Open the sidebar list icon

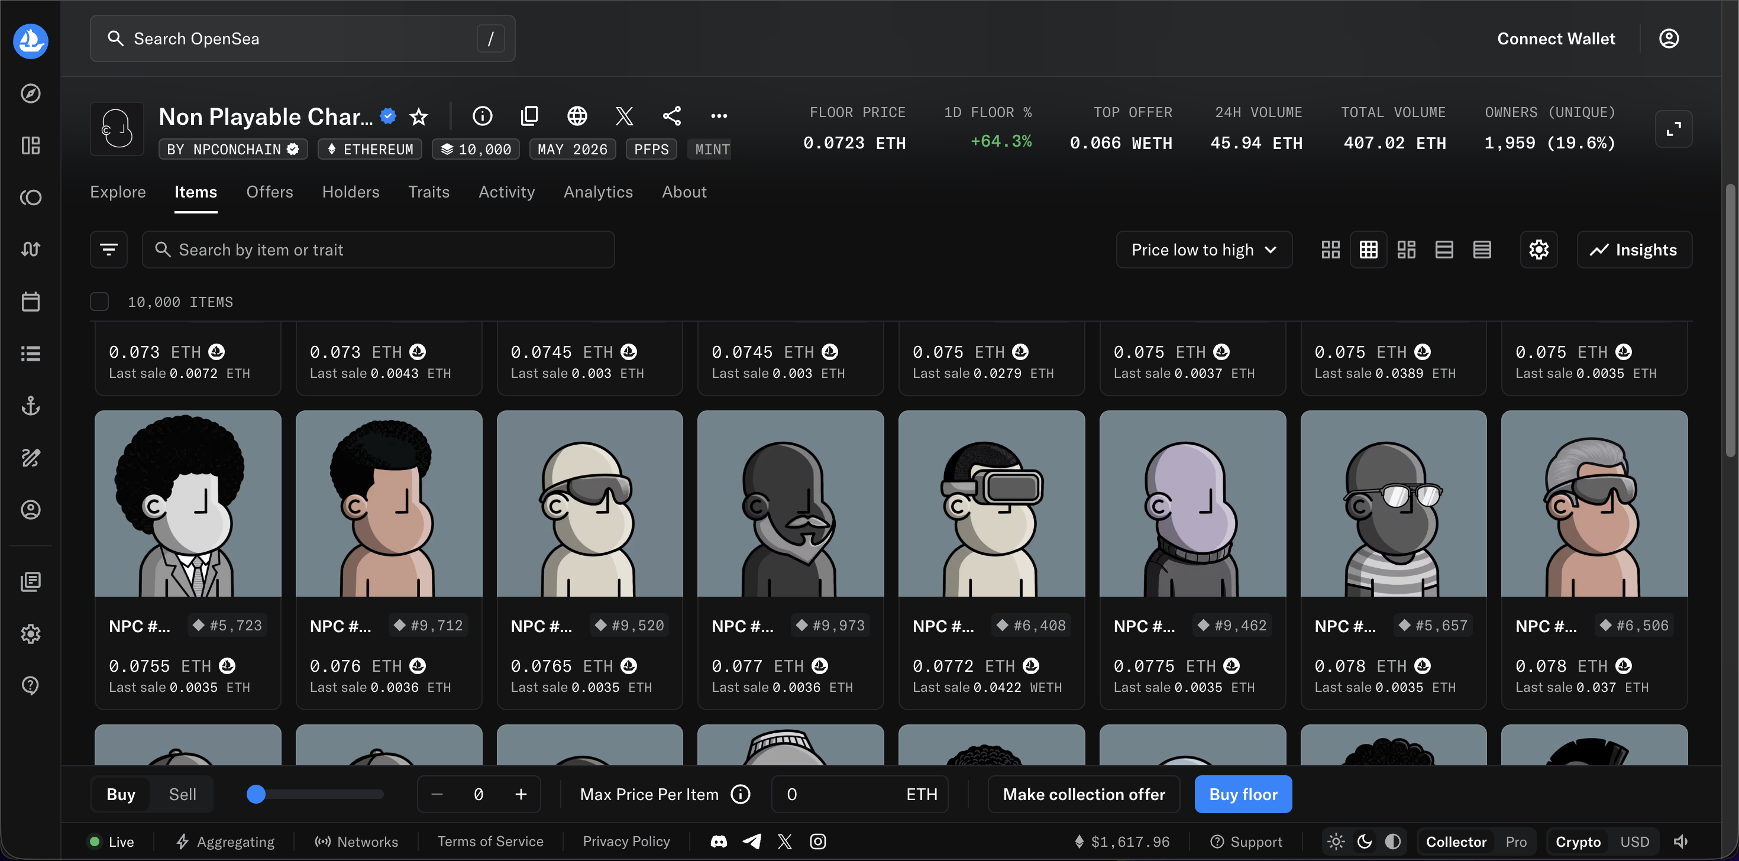30,354
